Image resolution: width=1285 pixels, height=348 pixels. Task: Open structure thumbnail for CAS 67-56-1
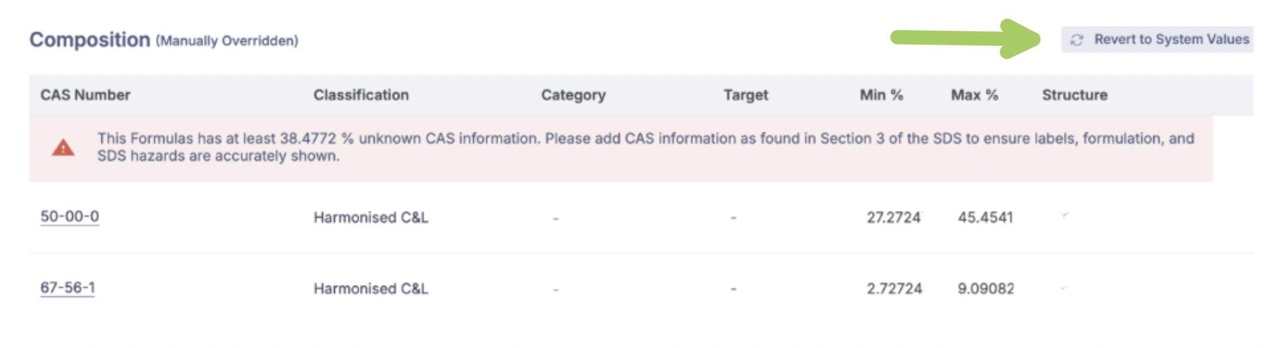click(1063, 288)
